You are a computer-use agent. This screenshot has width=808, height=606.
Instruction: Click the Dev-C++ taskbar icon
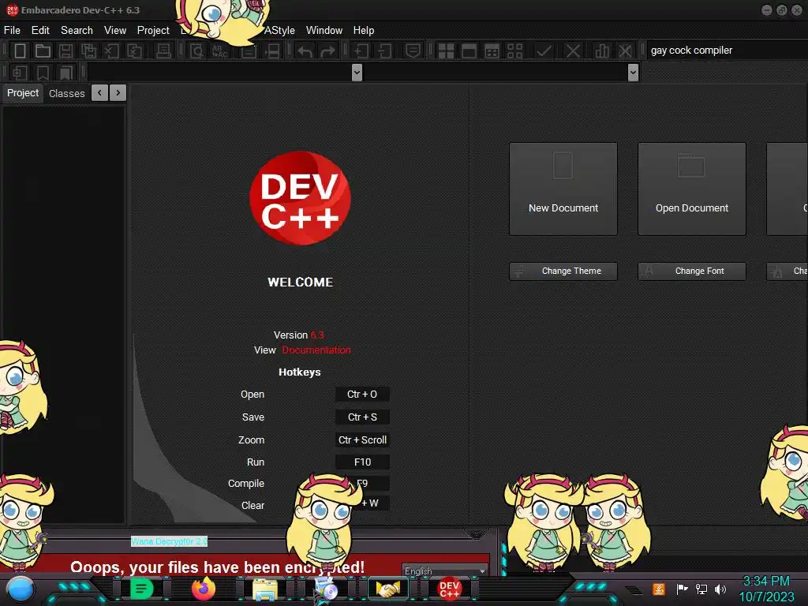tap(449, 589)
